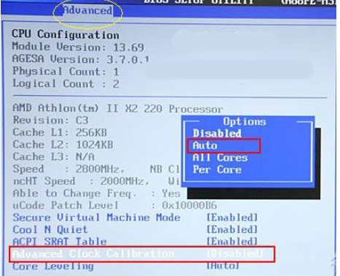Change the ACPI SRAT Table [Enabled] value

click(x=232, y=242)
